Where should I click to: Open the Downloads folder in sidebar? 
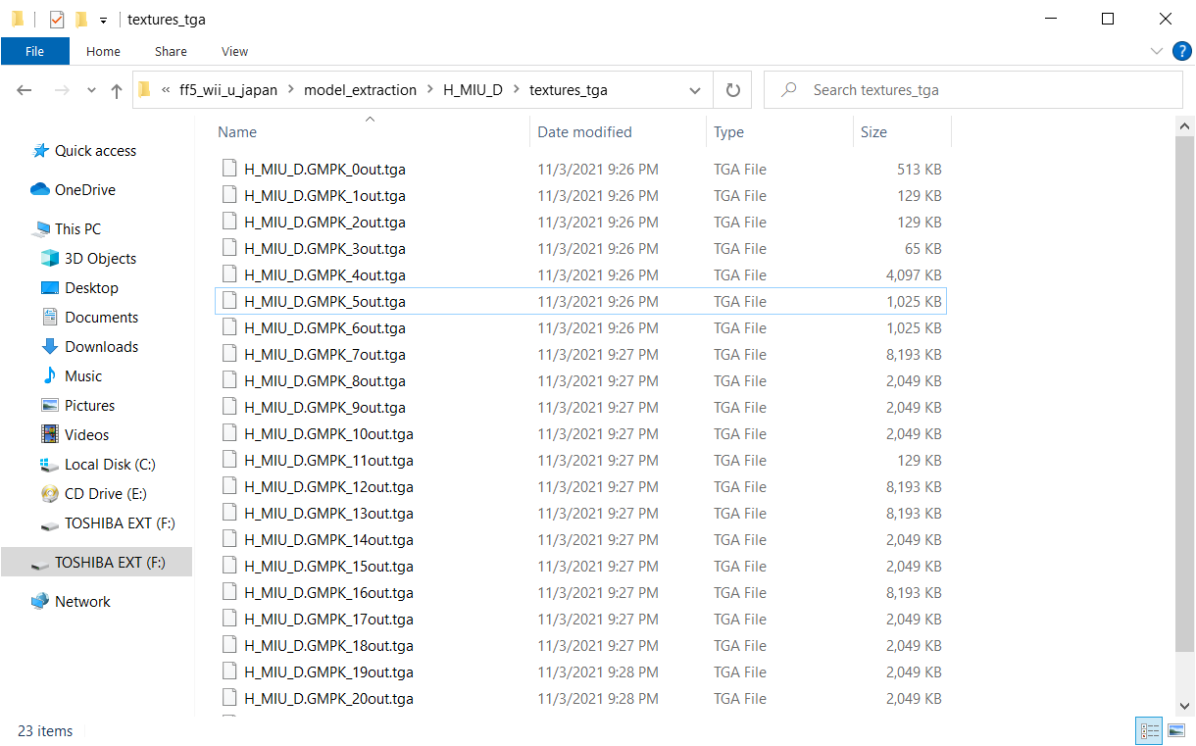[x=101, y=347]
